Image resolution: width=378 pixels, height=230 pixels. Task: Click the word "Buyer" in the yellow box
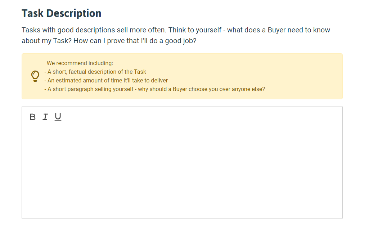coord(180,89)
